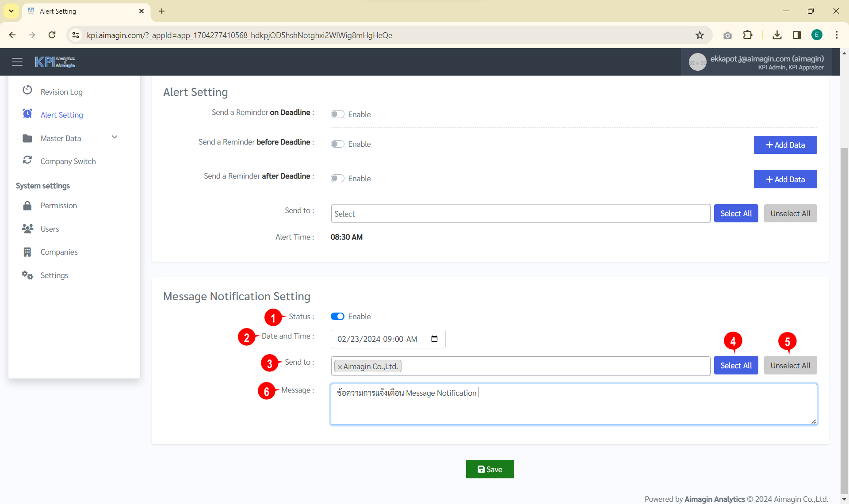Click the Revision Log clock icon
The image size is (849, 504).
[27, 90]
